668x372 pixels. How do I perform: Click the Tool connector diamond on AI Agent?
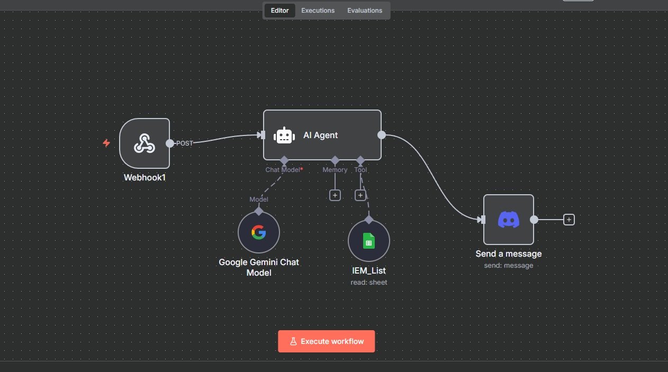coord(360,160)
